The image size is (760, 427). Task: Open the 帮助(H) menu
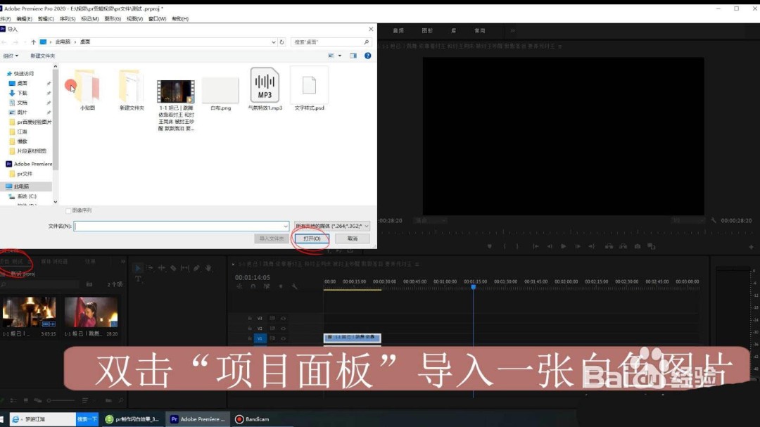coord(180,19)
